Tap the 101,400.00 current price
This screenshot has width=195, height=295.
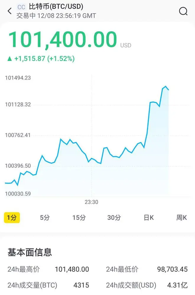click(63, 40)
